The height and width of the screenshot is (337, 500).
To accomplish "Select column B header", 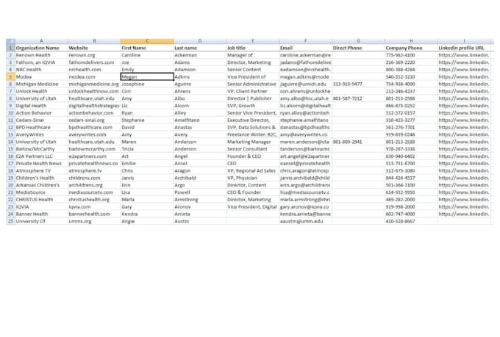I will pyautogui.click(x=94, y=41).
